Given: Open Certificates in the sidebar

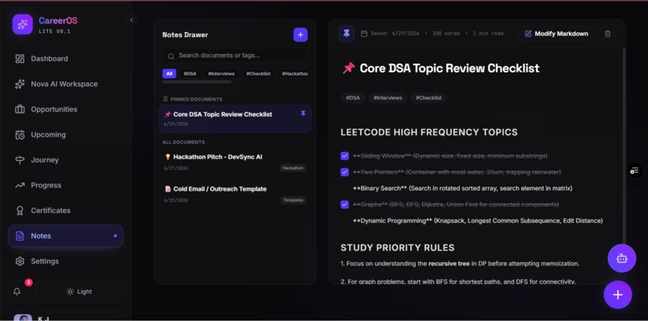Looking at the screenshot, I should (x=66, y=210).
